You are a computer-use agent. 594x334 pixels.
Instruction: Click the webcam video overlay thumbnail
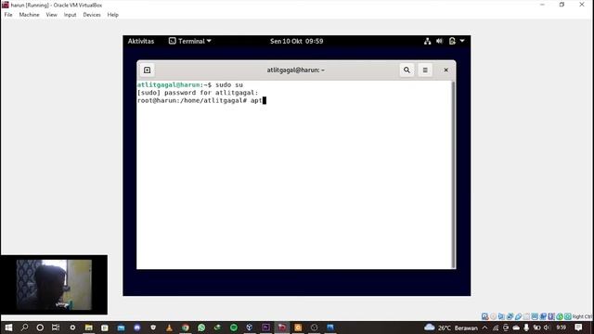(x=54, y=285)
